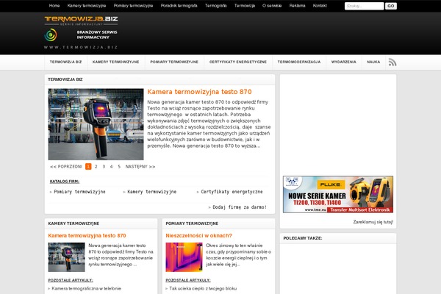The image size is (441, 294).
Task: Open KATALOG FIRM link
Action: point(65,182)
